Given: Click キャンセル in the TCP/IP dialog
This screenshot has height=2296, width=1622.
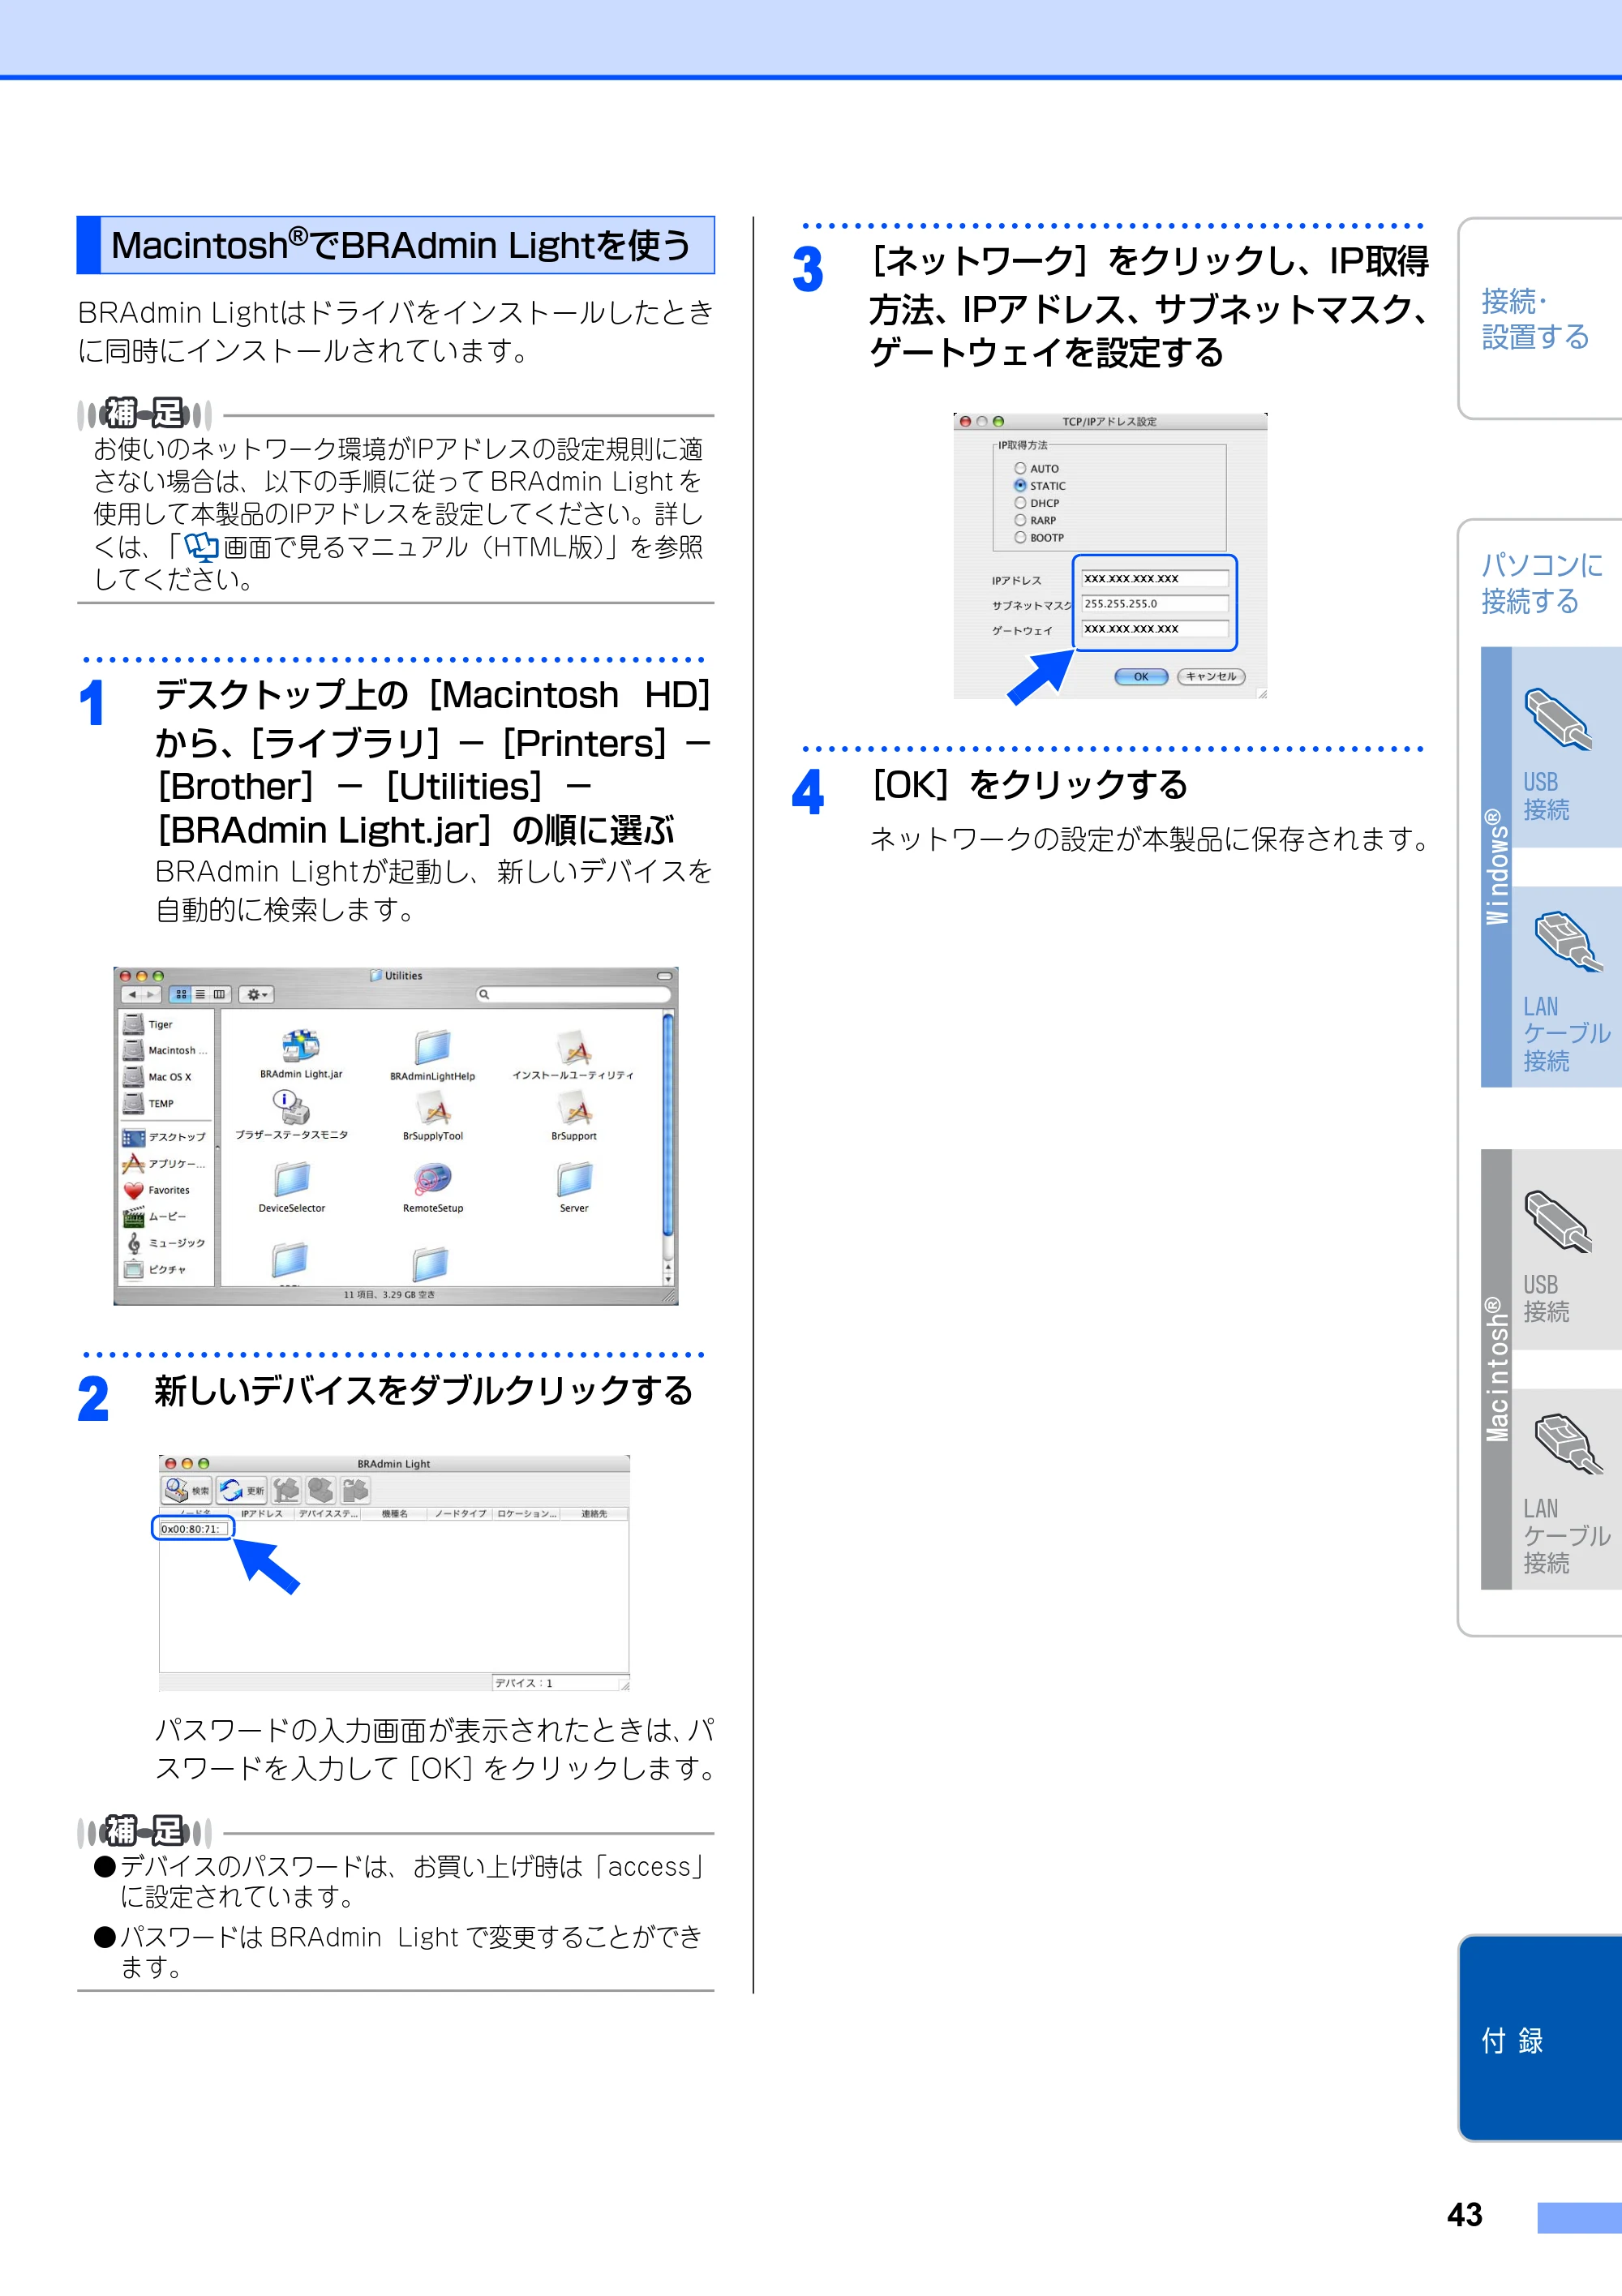Looking at the screenshot, I should 1211,677.
